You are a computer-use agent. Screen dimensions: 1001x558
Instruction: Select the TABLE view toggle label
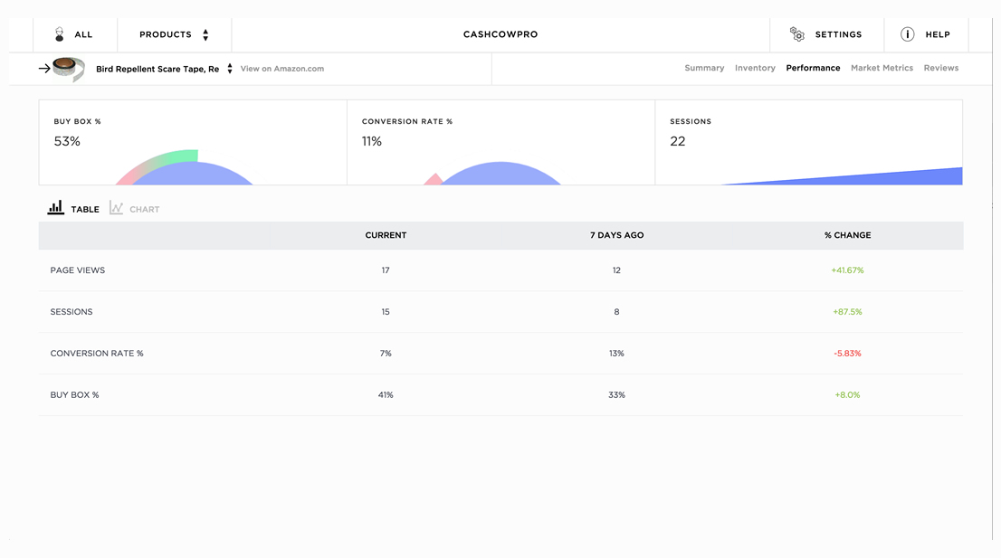coord(85,209)
